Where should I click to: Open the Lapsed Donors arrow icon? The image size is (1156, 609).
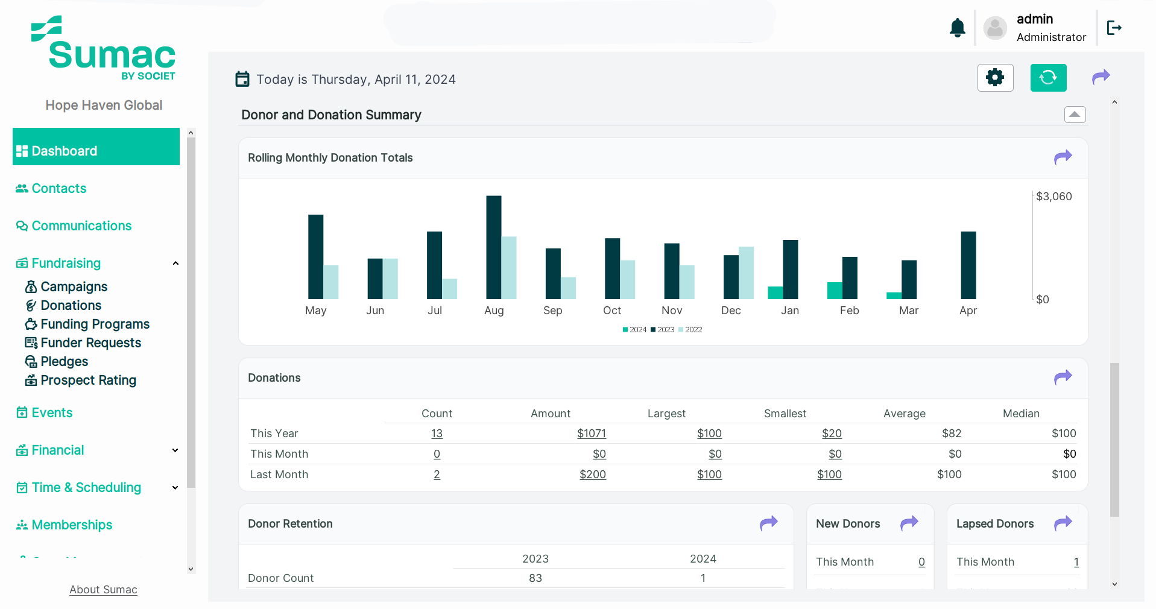(1063, 523)
